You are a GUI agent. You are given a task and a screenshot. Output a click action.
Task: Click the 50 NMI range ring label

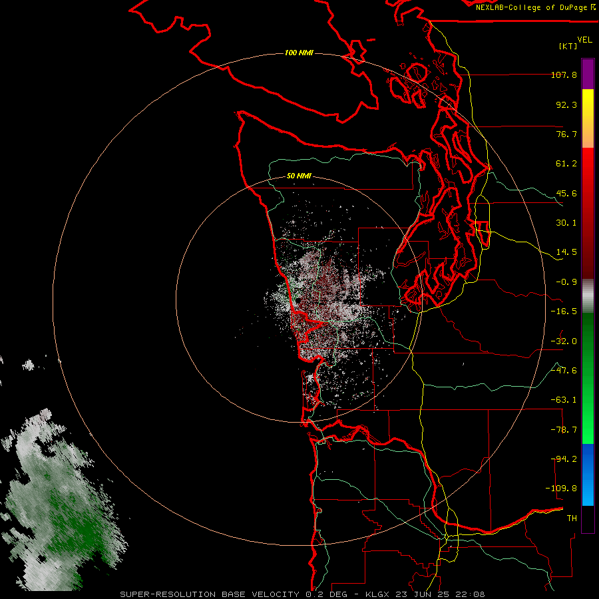(x=299, y=176)
